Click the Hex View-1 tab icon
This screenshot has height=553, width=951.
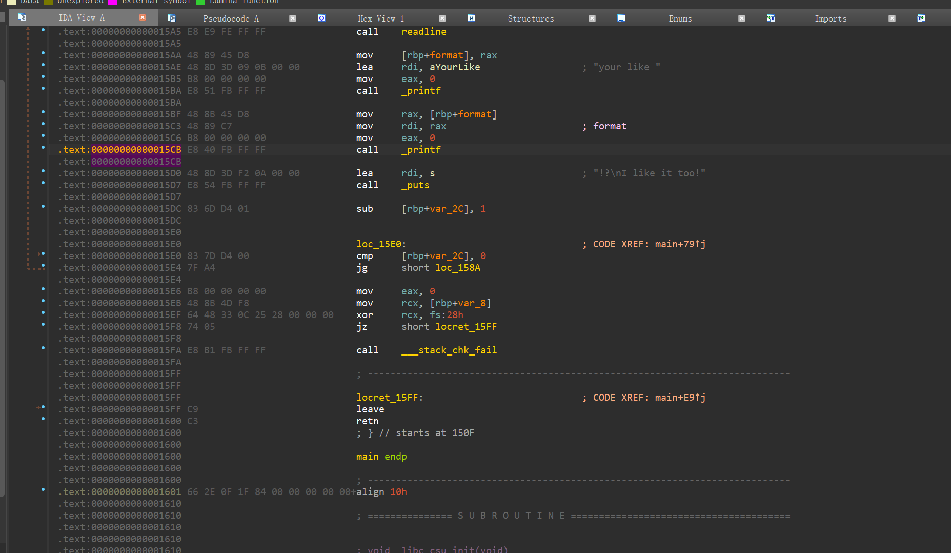pos(321,18)
